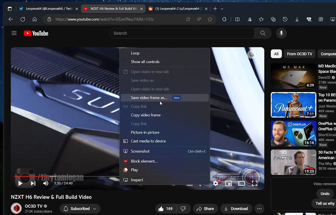336x215 pixels.
Task: Mute the video with the speaker icon
Action: coord(45,183)
